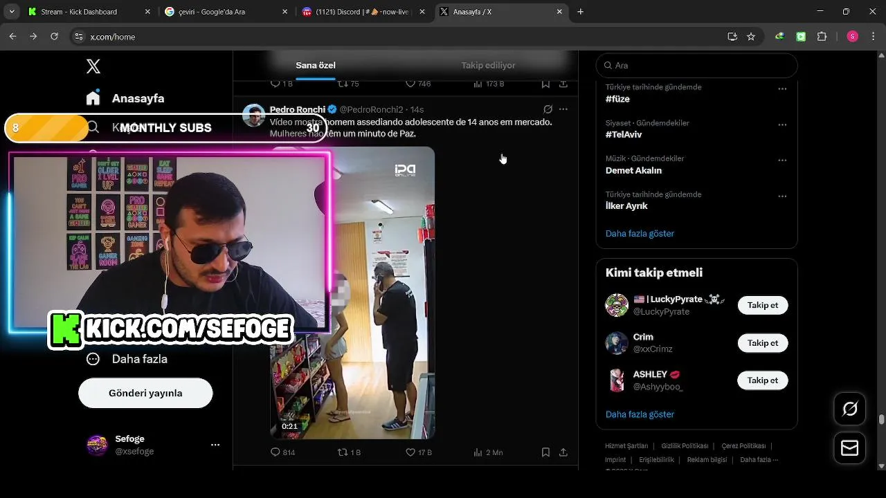The height and width of the screenshot is (498, 886).
Task: Click the install app icon in address bar
Action: tap(732, 37)
